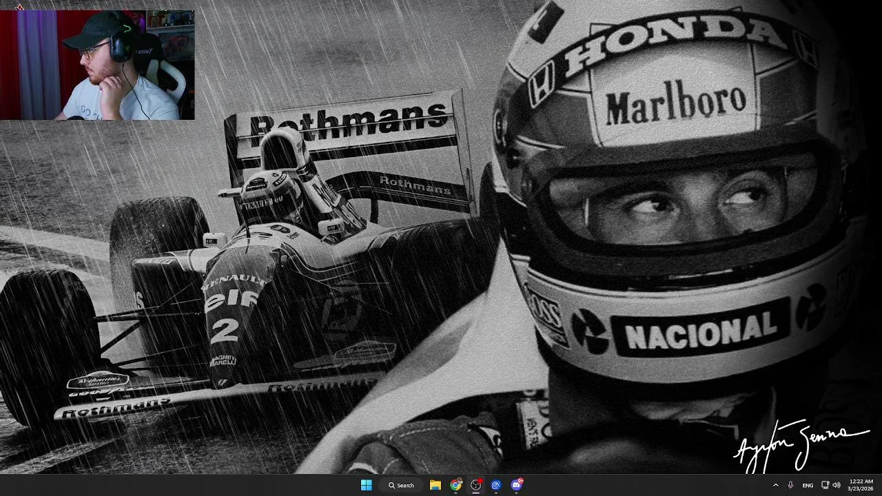Launch Google Chrome from the taskbar
This screenshot has width=882, height=496.
click(455, 485)
